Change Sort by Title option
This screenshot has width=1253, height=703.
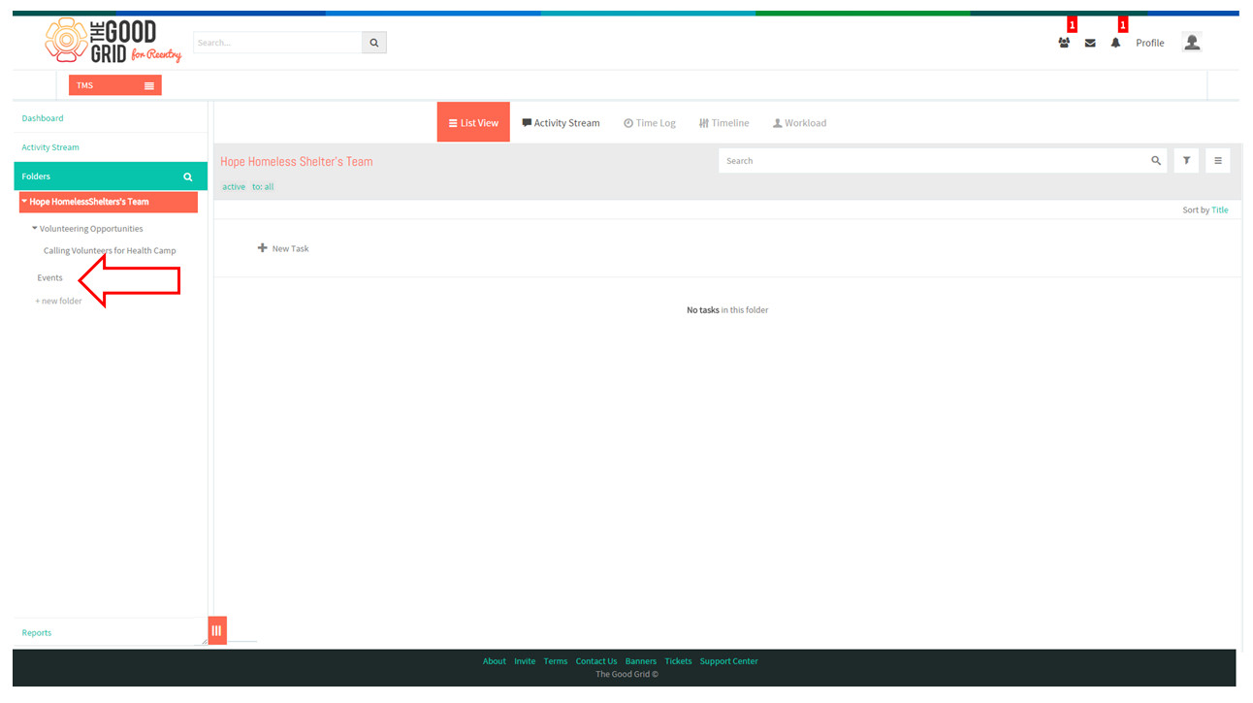point(1219,209)
